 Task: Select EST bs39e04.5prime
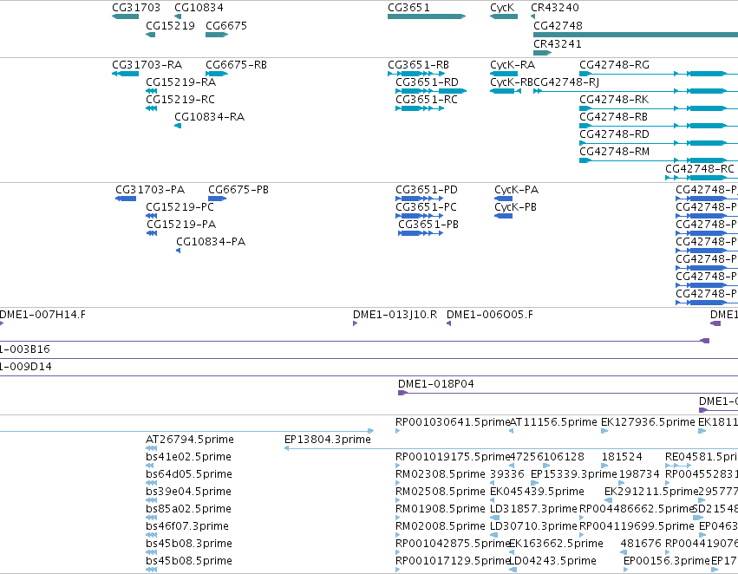[188, 492]
